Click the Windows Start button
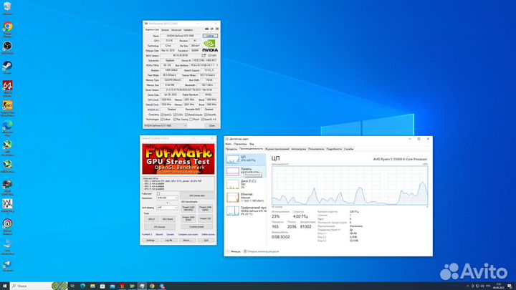Screen dimensions: 516x290 pyautogui.click(x=4, y=286)
